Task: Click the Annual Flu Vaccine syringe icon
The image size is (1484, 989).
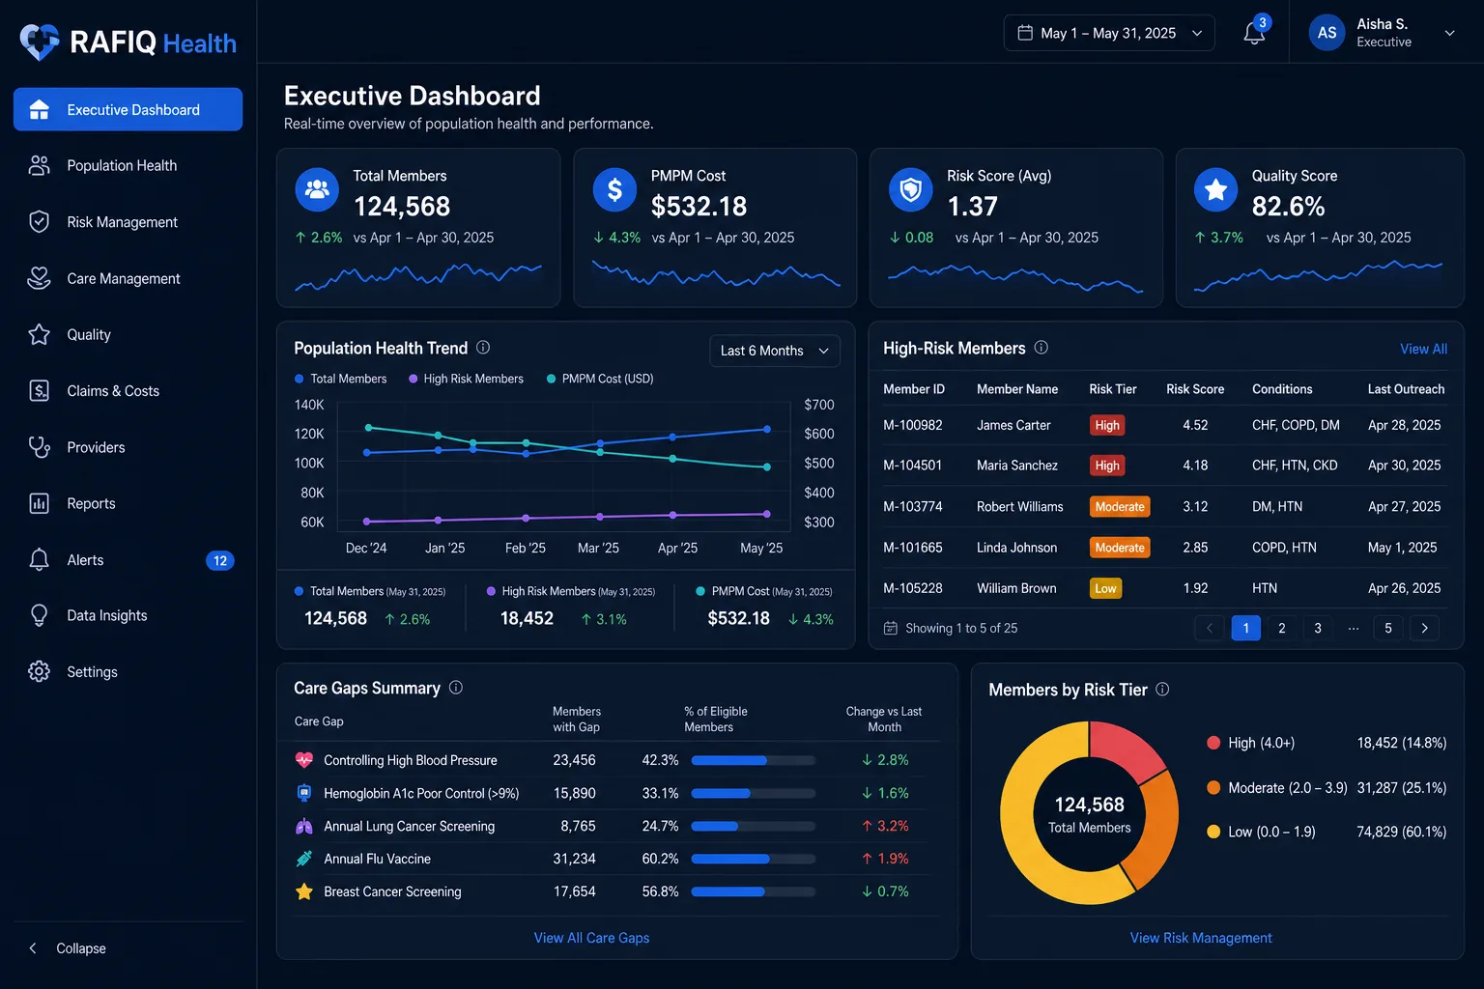Action: click(x=304, y=859)
